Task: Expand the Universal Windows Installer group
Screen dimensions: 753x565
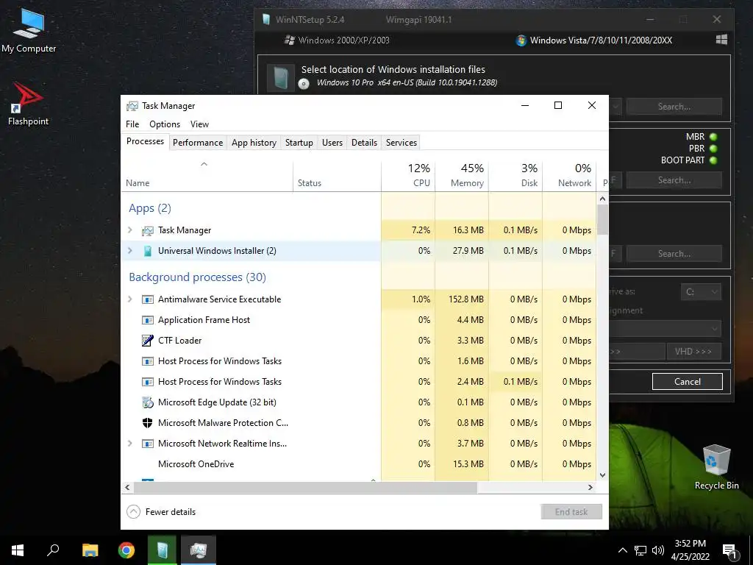Action: click(129, 251)
